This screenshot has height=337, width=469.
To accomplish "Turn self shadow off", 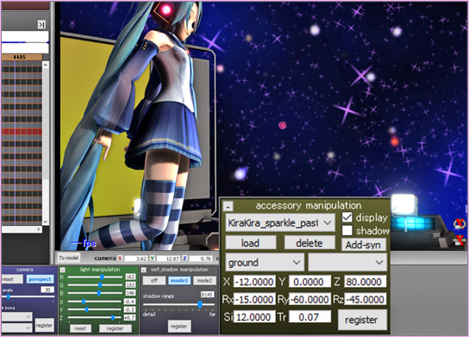I will pyautogui.click(x=154, y=280).
